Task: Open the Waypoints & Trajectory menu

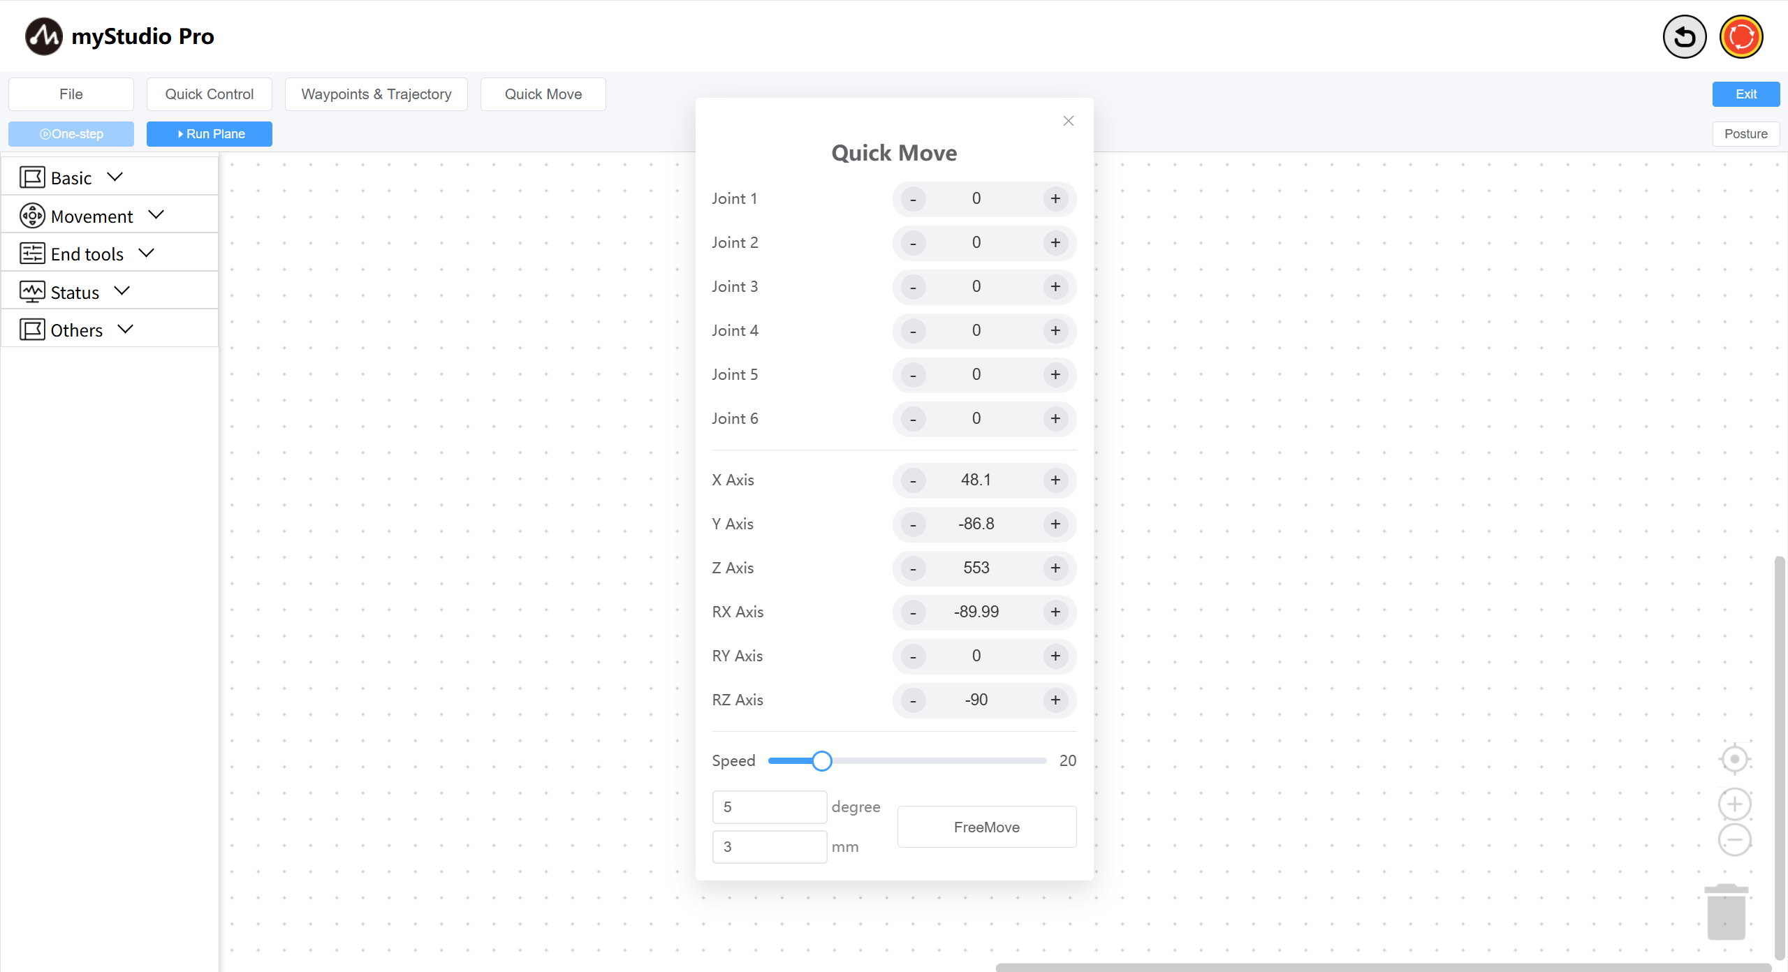Action: tap(376, 94)
